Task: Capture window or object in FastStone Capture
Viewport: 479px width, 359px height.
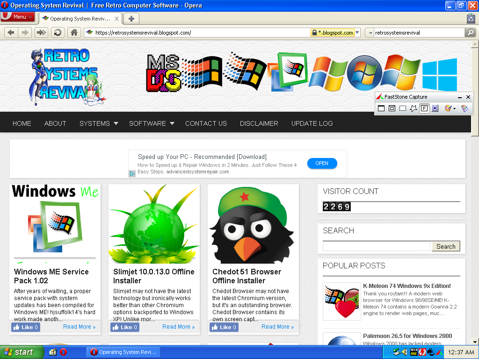Action: tap(392, 108)
